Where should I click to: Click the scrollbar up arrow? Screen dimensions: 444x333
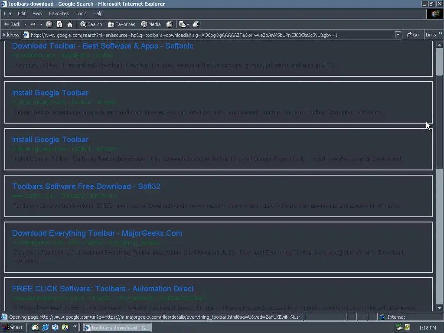coord(440,45)
